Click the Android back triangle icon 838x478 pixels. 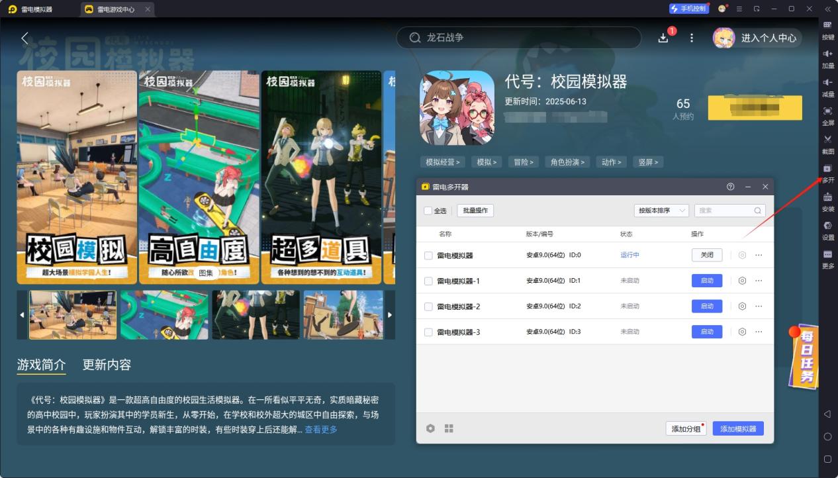(827, 414)
